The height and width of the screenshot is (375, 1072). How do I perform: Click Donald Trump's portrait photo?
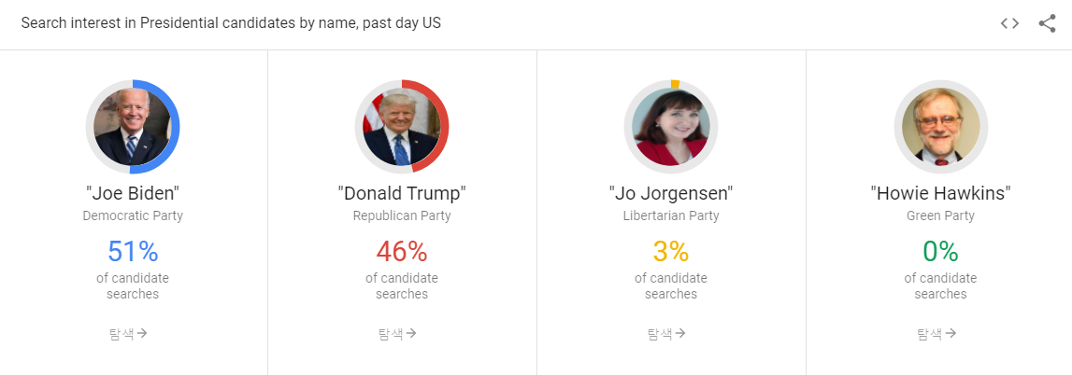coord(401,126)
